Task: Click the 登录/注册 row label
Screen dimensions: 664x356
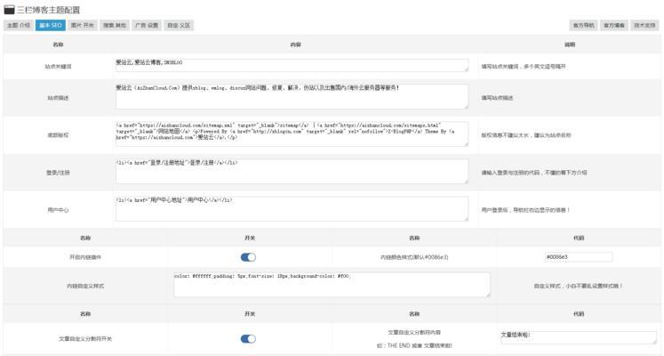Action: coord(58,173)
